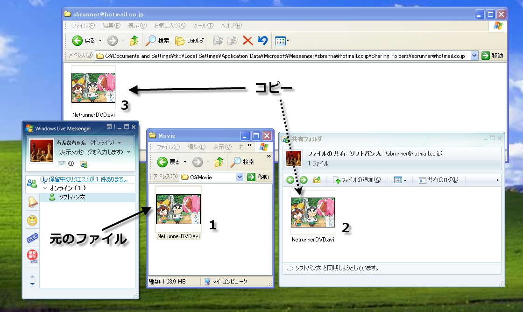Click Back in the sbrunner@hotmail.co.jp window
523x312 pixels.
(84, 41)
